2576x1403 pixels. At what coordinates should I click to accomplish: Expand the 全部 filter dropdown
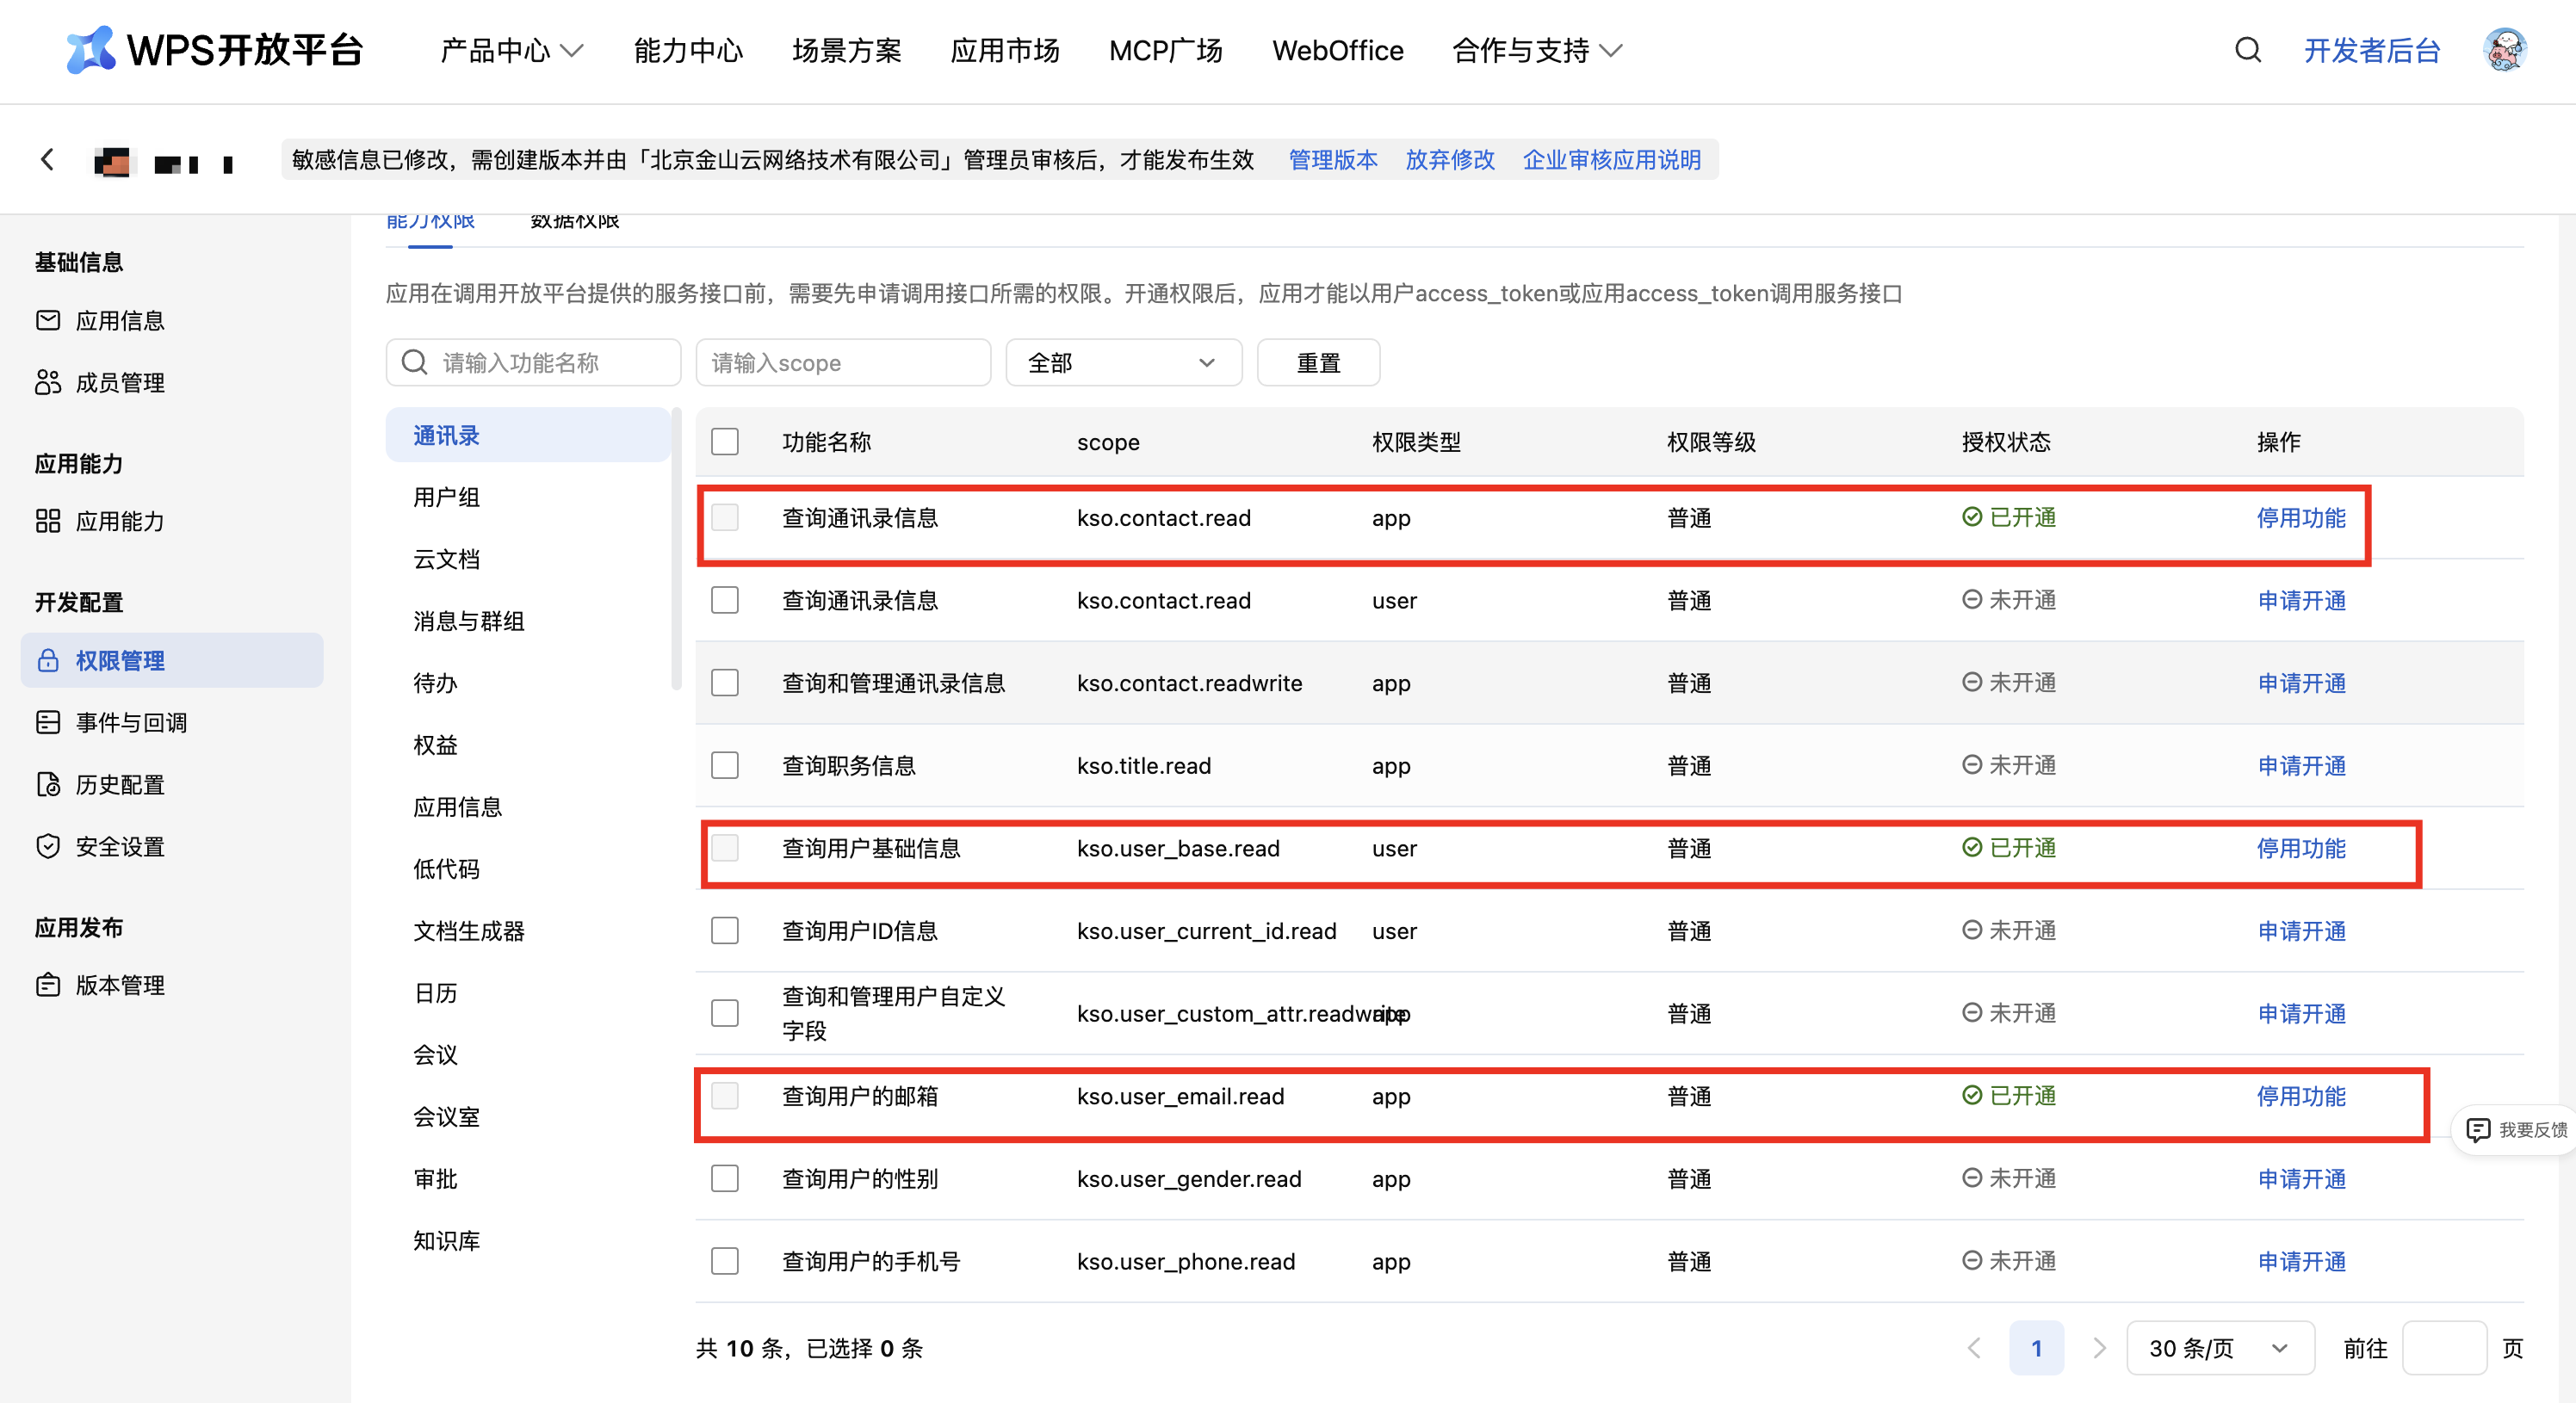pyautogui.click(x=1123, y=363)
